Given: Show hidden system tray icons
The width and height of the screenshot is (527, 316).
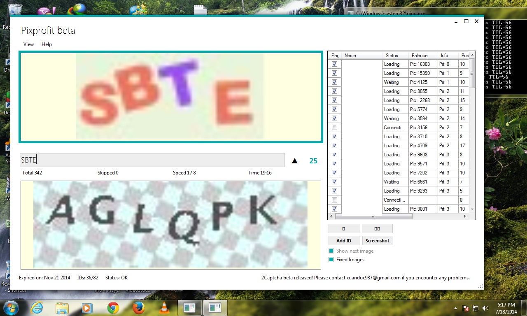Looking at the screenshot, I should 455,308.
